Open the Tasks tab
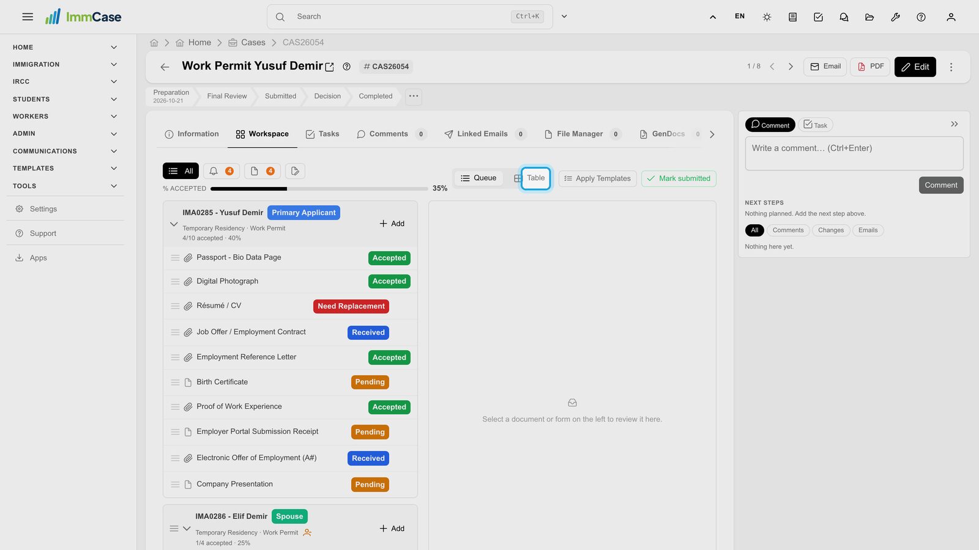979x550 pixels. coord(322,134)
